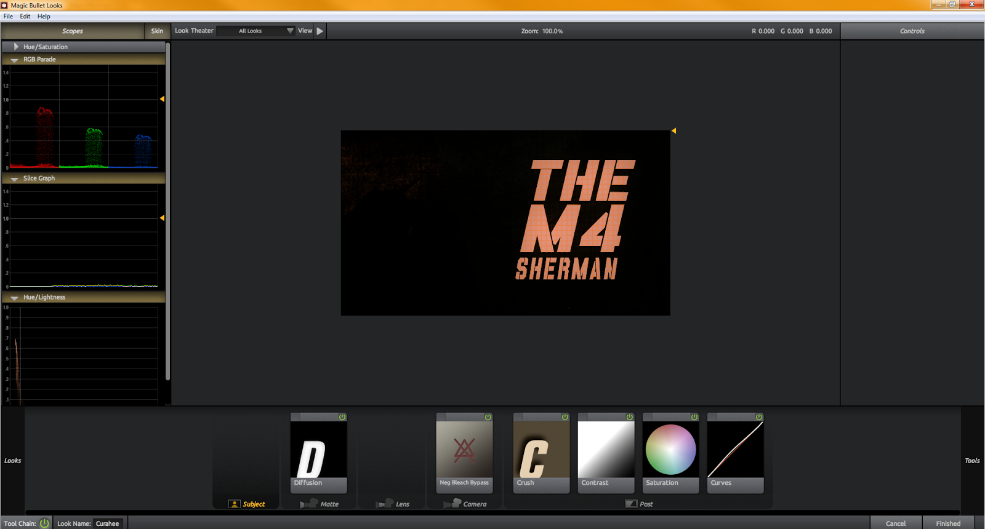Select the Neg Bleach Bypass tool card
This screenshot has width=985, height=529.
coord(464,453)
